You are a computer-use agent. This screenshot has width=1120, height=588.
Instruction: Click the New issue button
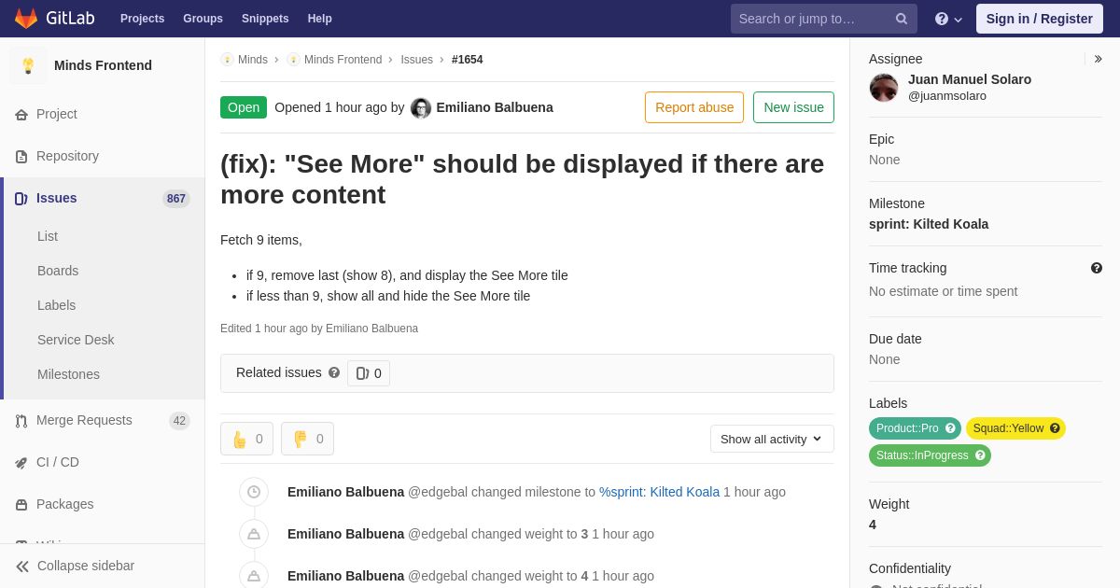(x=793, y=107)
